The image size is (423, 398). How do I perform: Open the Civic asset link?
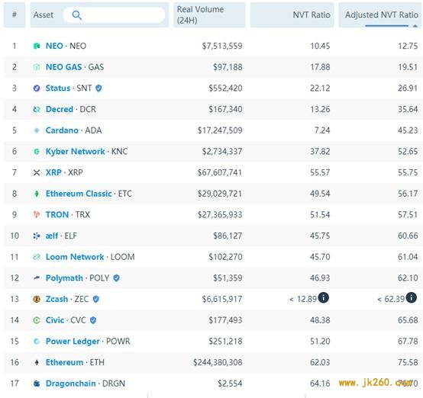[55, 320]
